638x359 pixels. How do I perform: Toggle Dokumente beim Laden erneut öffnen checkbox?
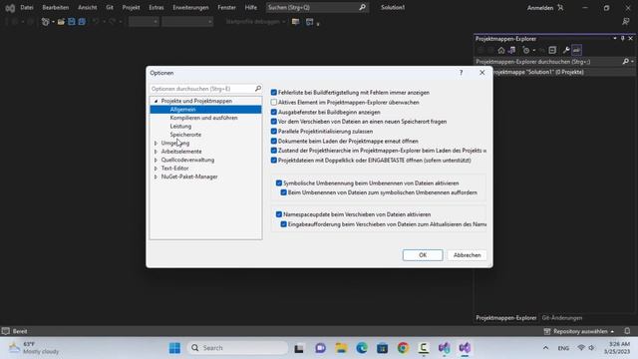tap(274, 141)
